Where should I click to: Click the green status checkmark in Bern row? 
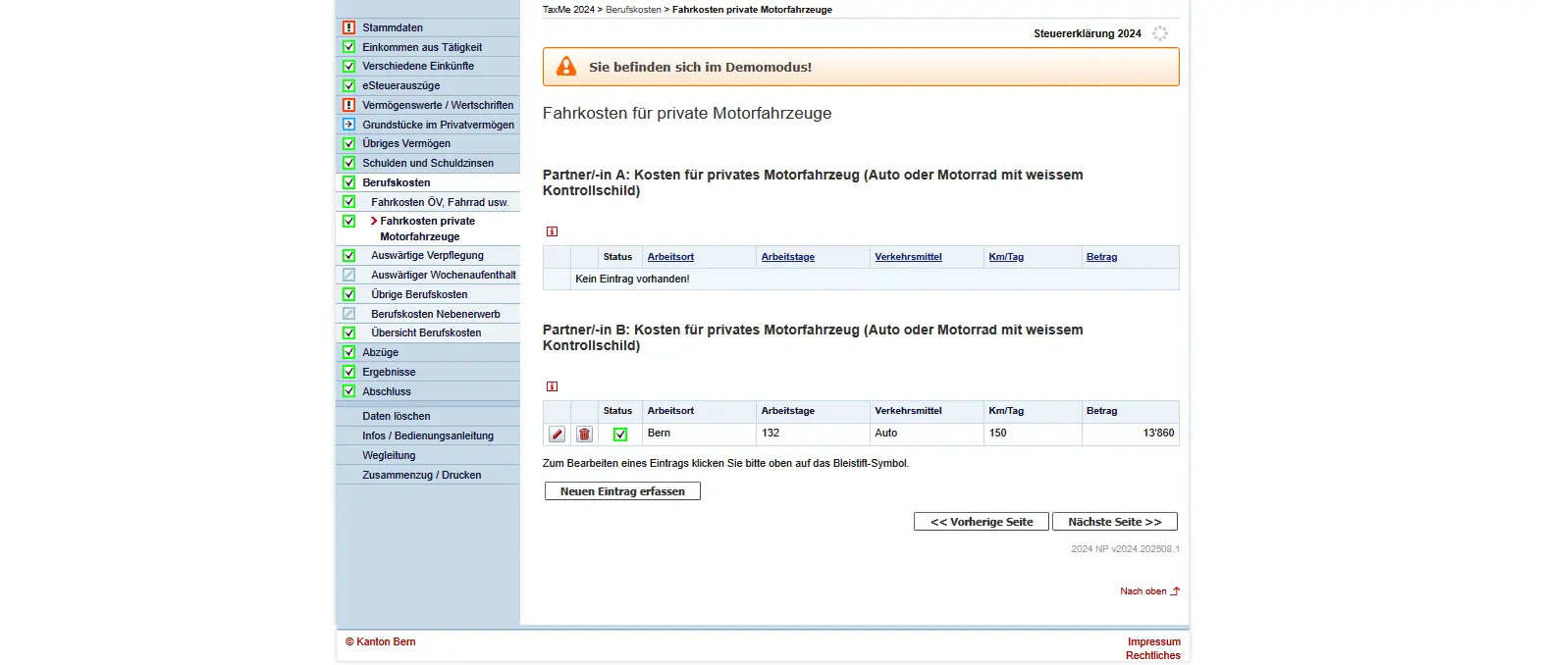620,435
